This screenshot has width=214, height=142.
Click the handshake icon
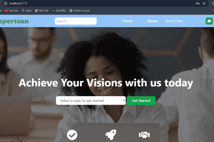[144, 135]
